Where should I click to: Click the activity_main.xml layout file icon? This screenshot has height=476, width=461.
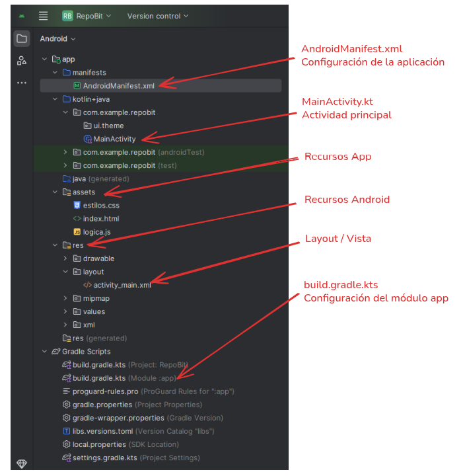[x=87, y=285]
